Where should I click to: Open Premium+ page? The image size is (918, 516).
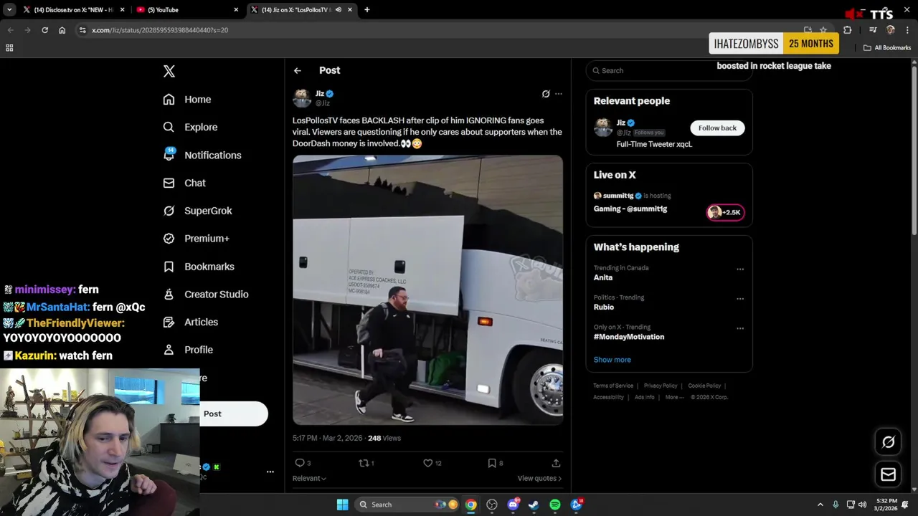tap(196, 239)
